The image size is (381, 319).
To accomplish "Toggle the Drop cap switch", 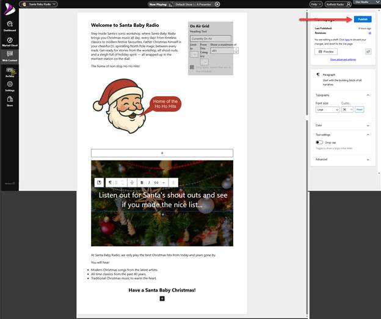I will [x=319, y=142].
